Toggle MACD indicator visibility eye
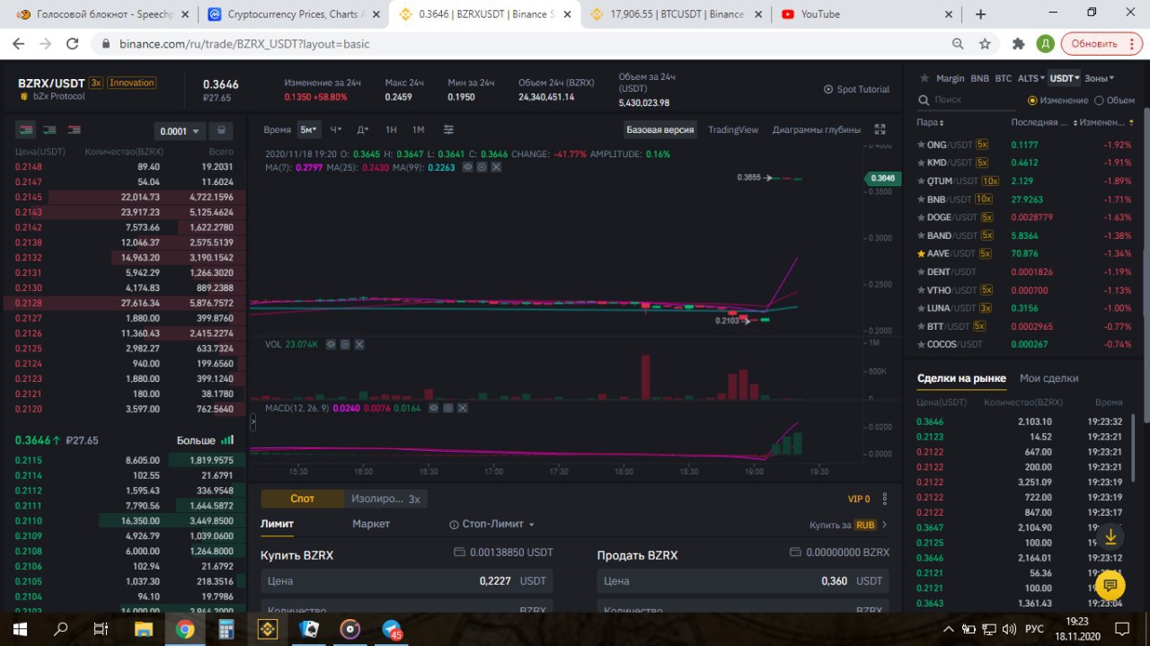 [x=434, y=408]
